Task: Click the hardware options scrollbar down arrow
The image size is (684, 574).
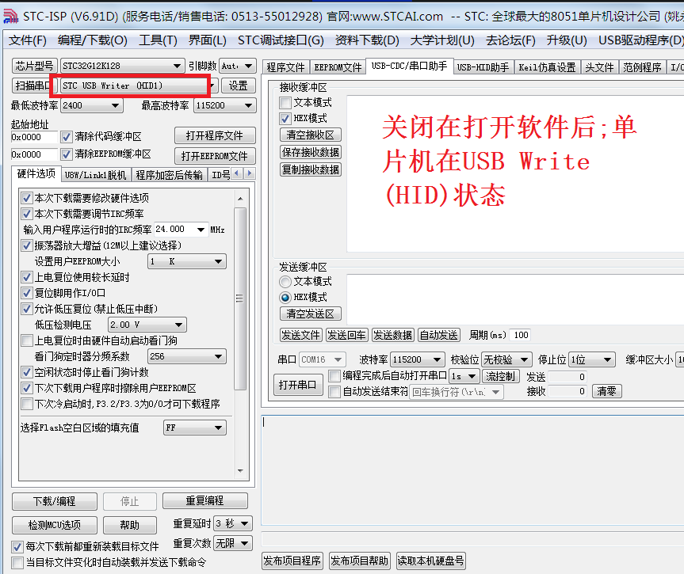Action: [x=240, y=471]
